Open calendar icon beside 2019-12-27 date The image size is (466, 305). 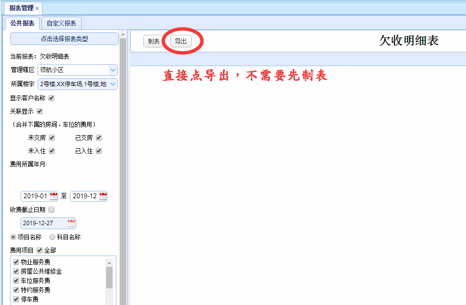pyautogui.click(x=71, y=223)
